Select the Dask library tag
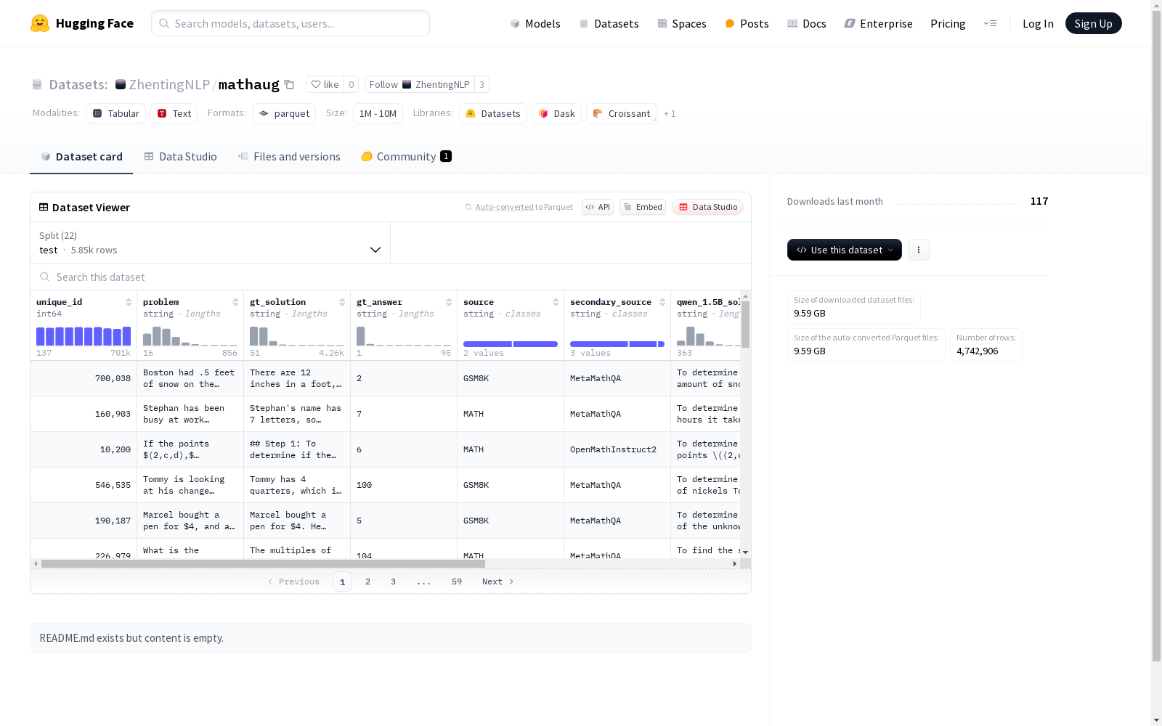Viewport: 1162px width, 726px height. [557, 113]
